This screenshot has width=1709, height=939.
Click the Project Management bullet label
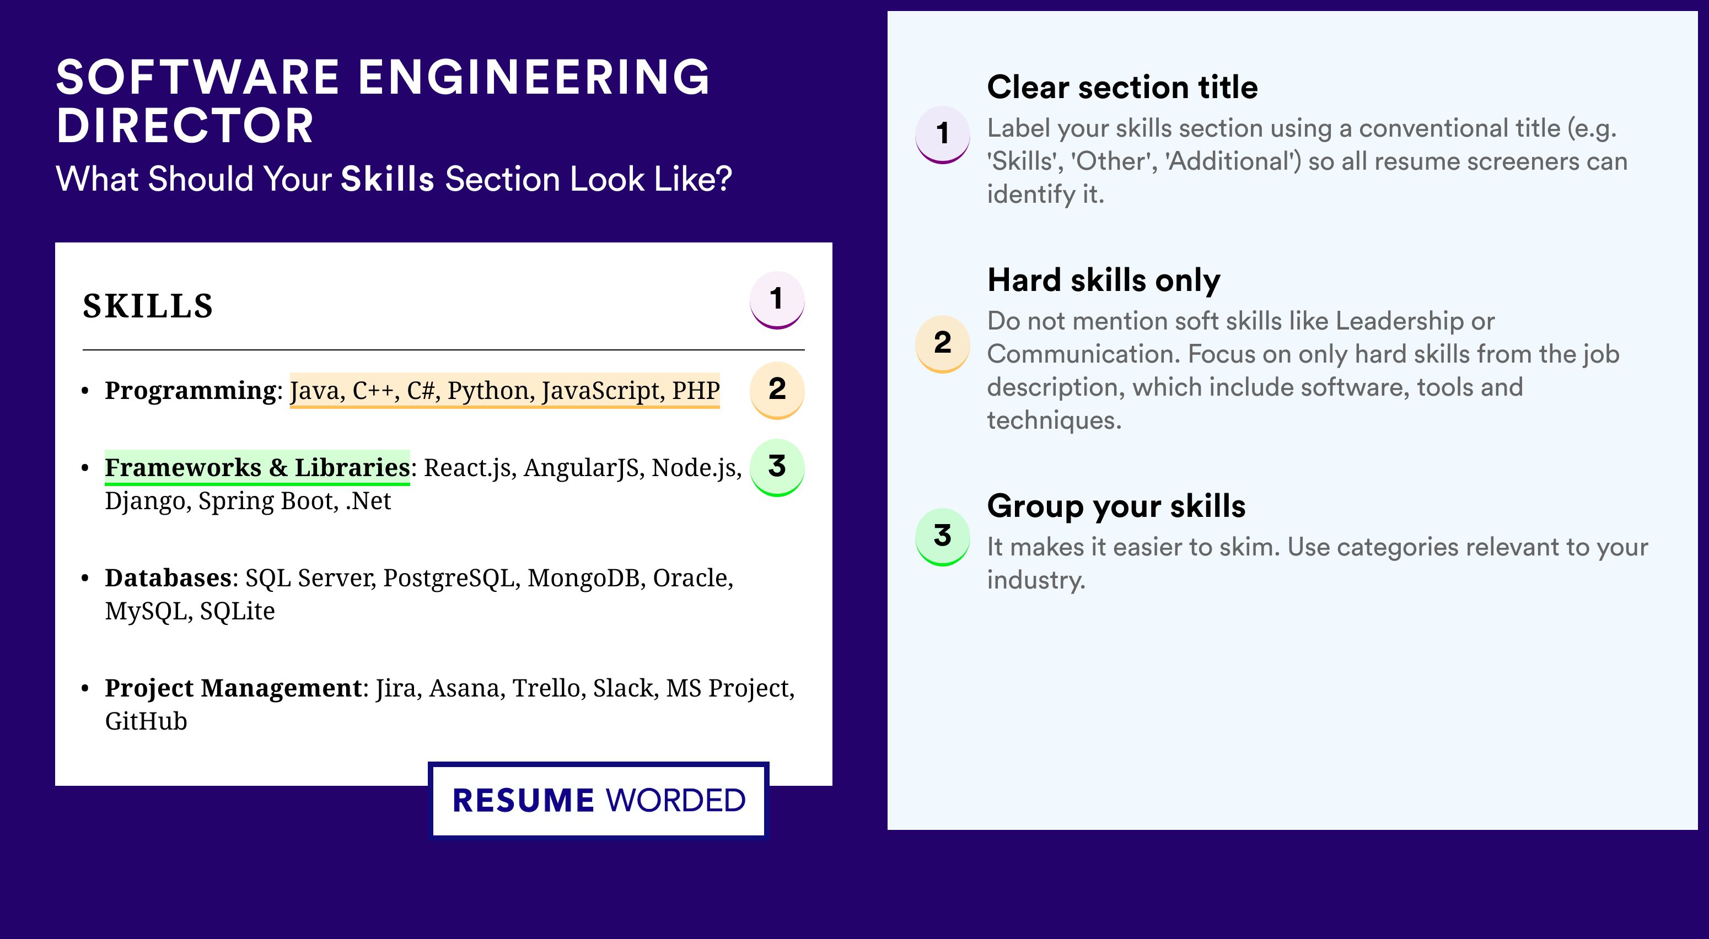click(234, 688)
